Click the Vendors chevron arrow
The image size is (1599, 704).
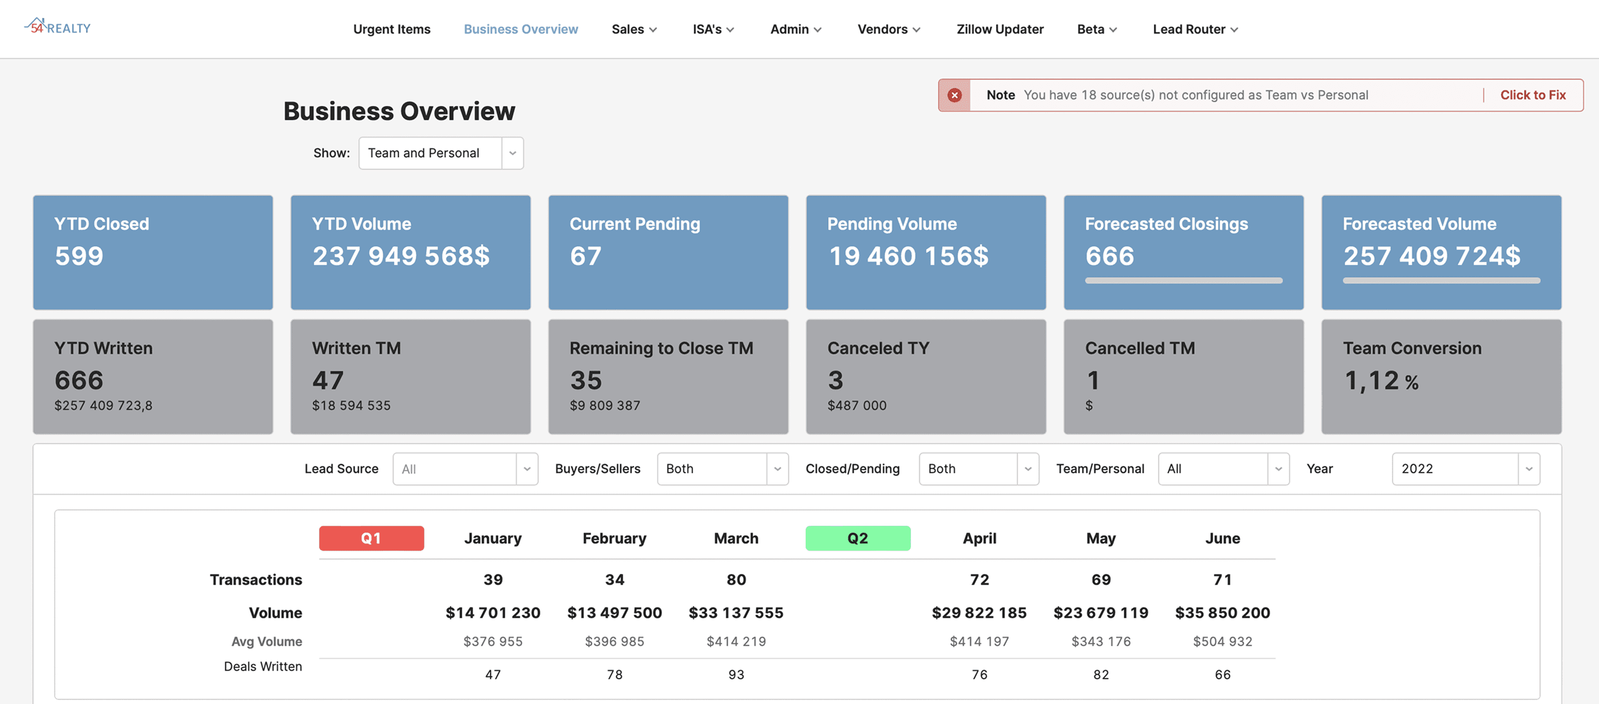[916, 30]
